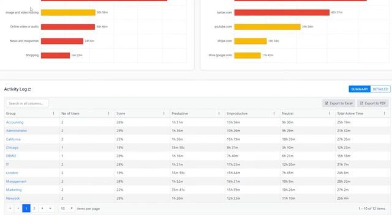Switch to Detailed view

[x=380, y=89]
